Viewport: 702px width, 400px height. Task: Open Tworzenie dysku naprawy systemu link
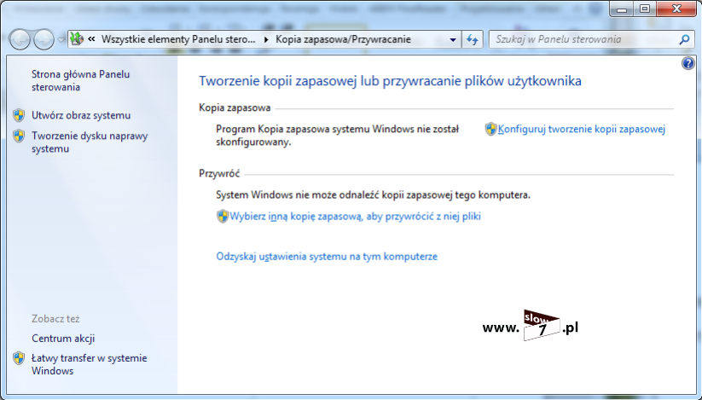90,142
